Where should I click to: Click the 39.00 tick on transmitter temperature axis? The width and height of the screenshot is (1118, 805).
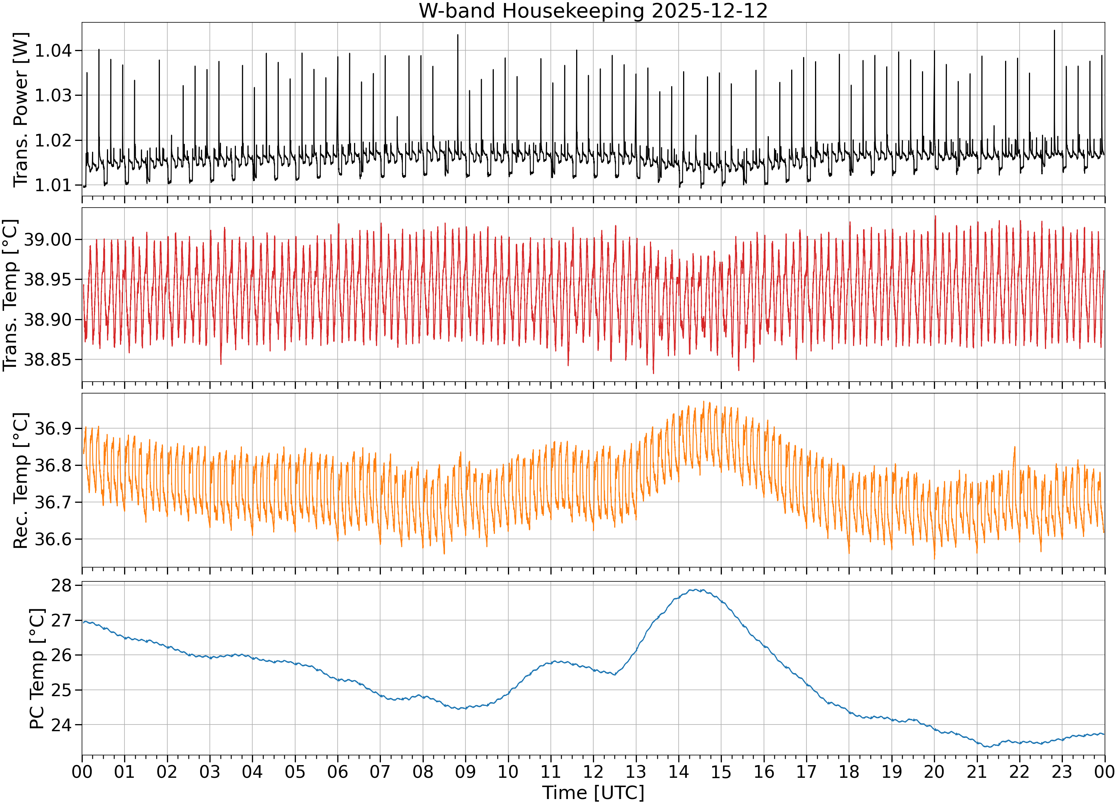pyautogui.click(x=48, y=240)
